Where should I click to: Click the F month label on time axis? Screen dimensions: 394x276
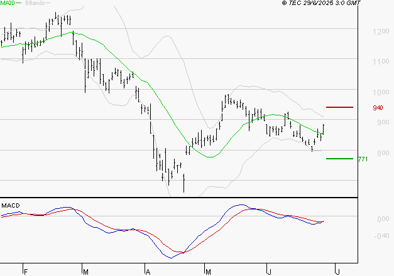(x=26, y=272)
